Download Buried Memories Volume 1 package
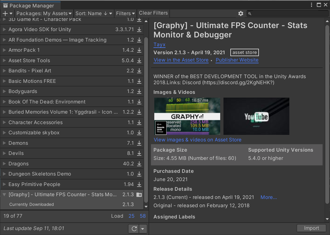Viewport: 330px width, 235px height. (x=139, y=112)
